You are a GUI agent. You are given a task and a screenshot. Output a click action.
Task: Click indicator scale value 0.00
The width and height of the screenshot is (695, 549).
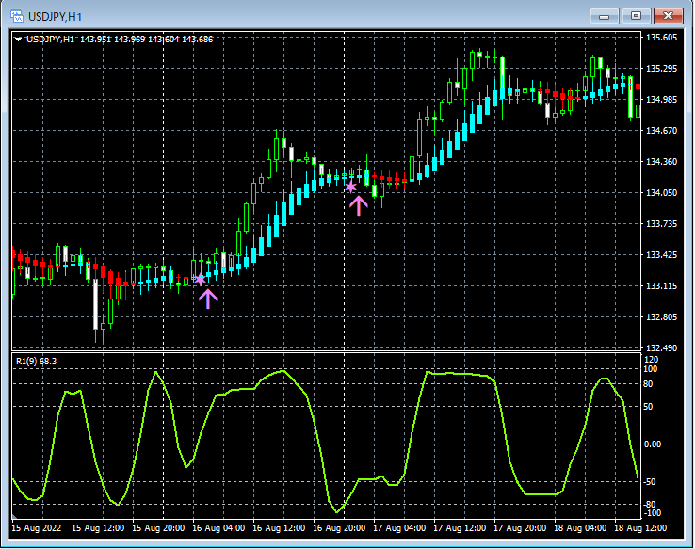(653, 444)
